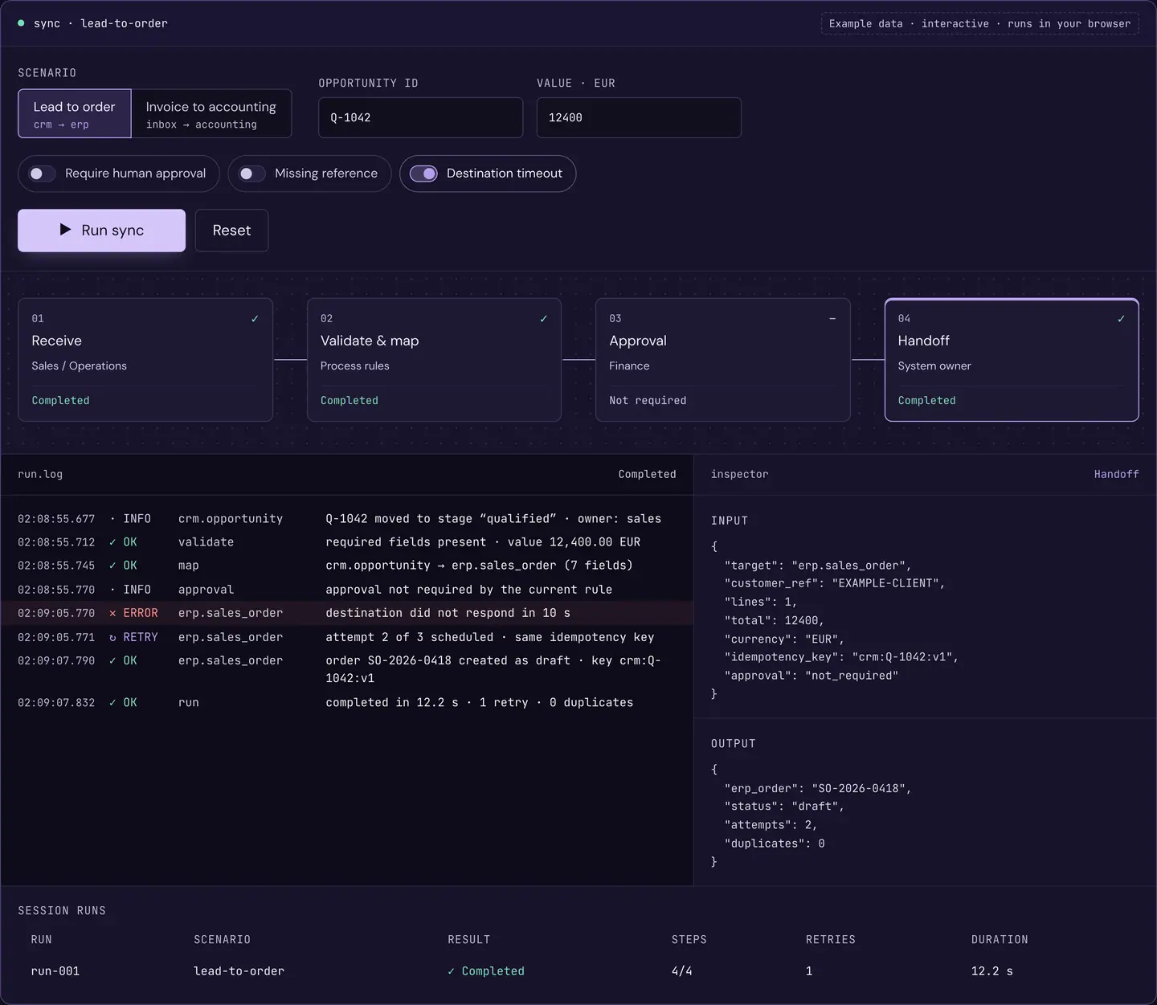Viewport: 1157px width, 1005px height.
Task: Click the red X icon on the ERROR log row
Action: click(x=112, y=613)
